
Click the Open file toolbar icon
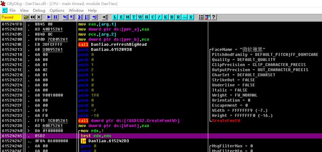tap(26, 17)
